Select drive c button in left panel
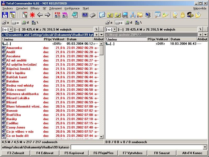Screen dimensions: 209x157 point(16,23)
